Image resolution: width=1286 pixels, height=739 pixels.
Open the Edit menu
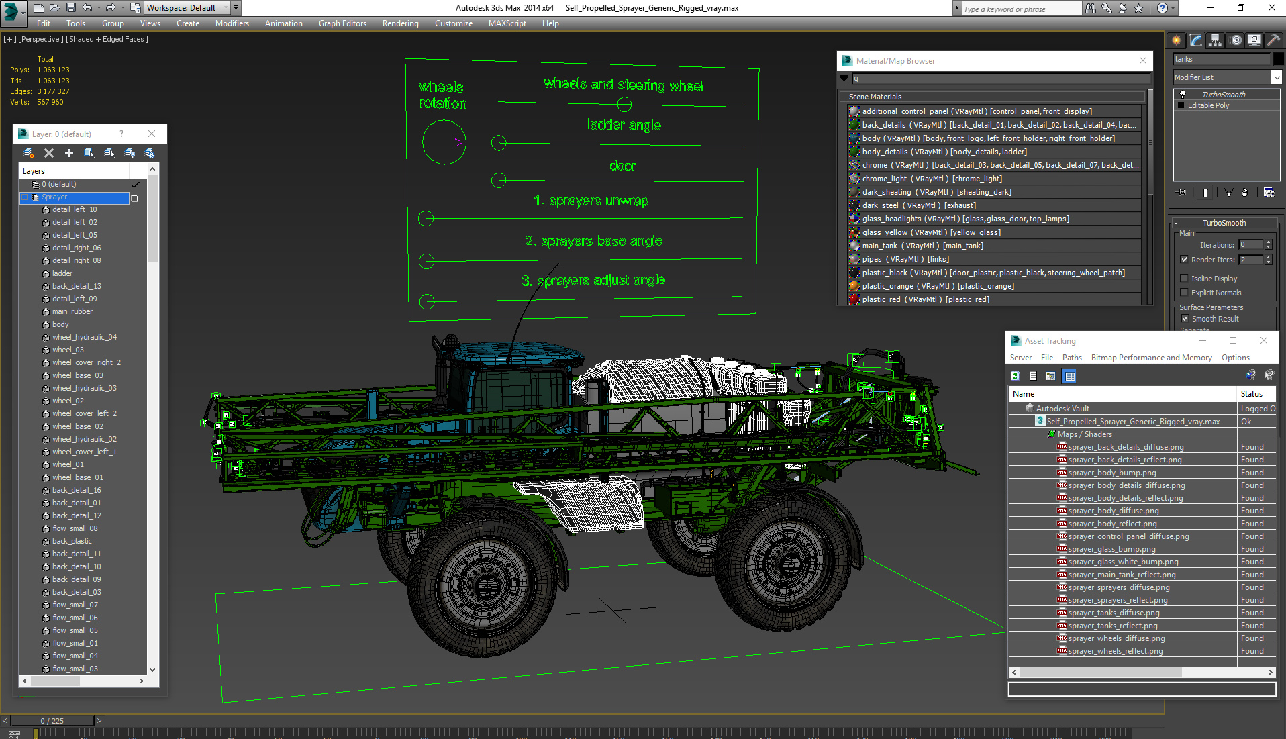point(44,23)
